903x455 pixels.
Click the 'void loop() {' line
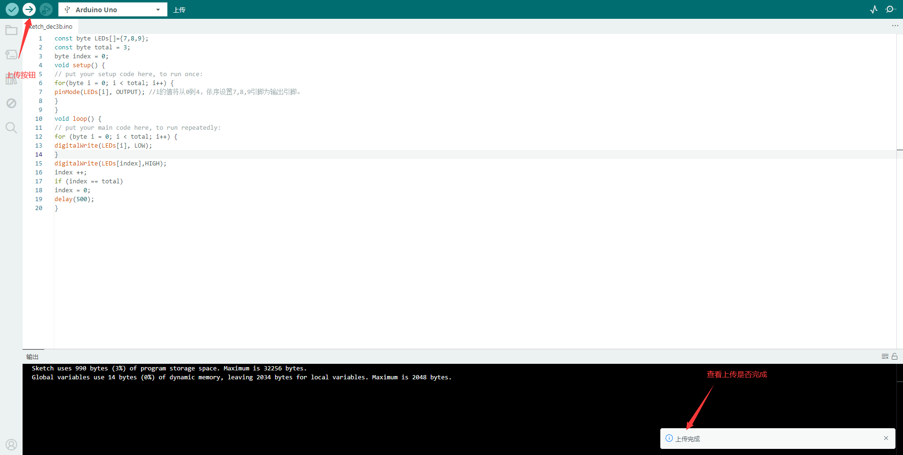(x=78, y=119)
